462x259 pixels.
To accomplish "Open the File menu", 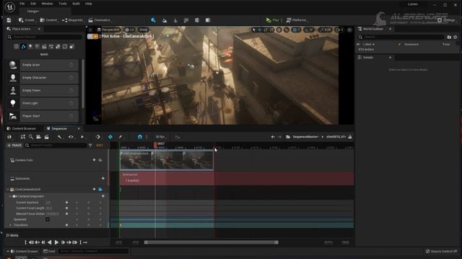I will click(x=22, y=4).
